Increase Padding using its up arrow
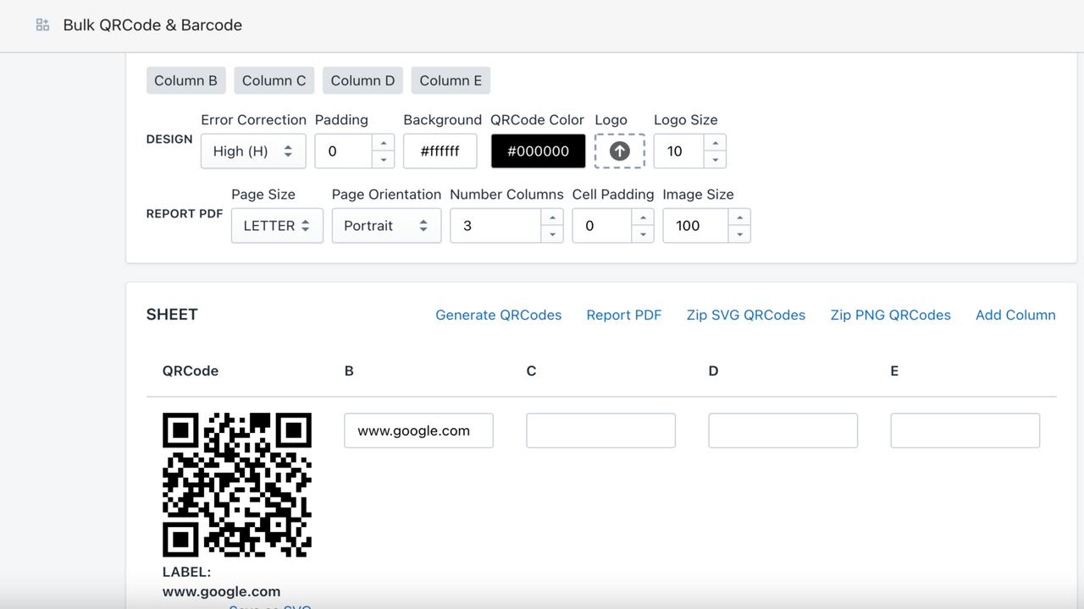 (384, 144)
